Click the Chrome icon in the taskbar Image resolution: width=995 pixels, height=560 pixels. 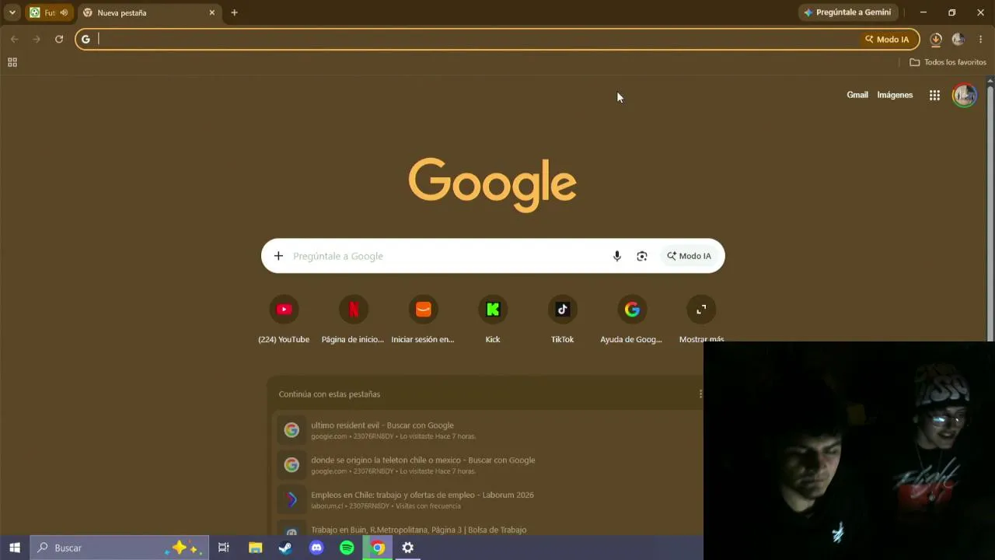[x=377, y=548]
